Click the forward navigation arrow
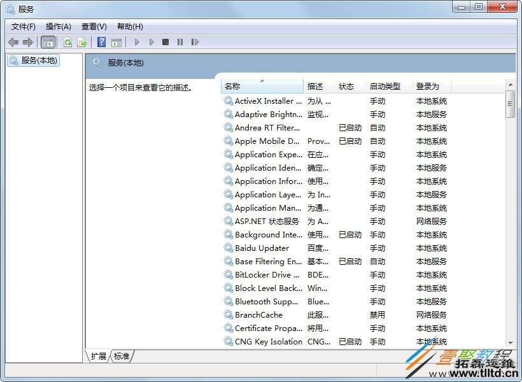Screen dimensions: 522x382 28,41
